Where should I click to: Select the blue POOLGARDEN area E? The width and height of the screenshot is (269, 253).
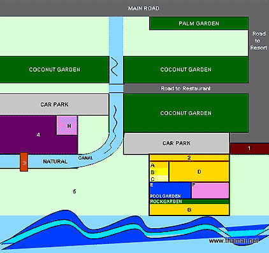[x=170, y=191]
